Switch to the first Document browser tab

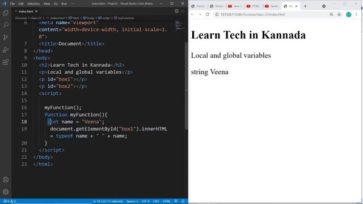pyautogui.click(x=199, y=6)
